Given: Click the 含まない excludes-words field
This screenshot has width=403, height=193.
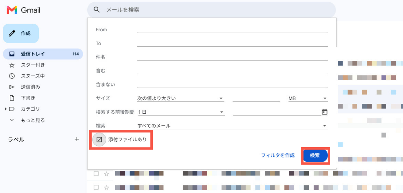Looking at the screenshot, I should pyautogui.click(x=232, y=85).
